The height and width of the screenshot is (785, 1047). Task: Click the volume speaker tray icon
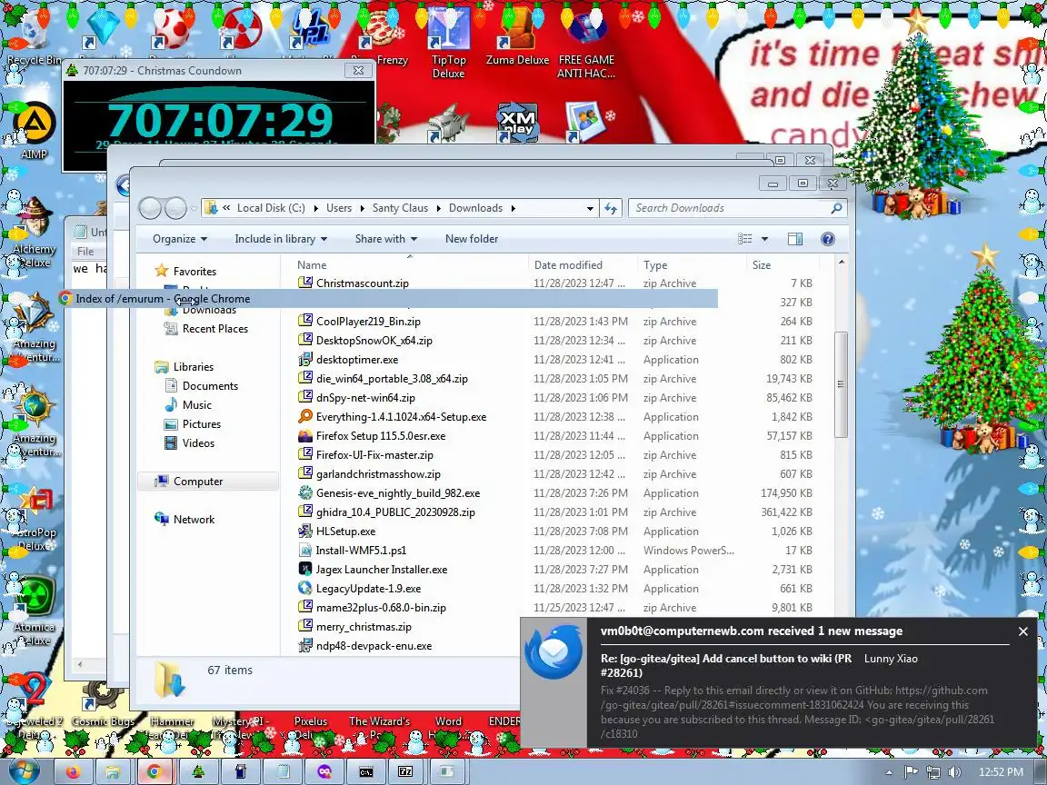click(954, 772)
